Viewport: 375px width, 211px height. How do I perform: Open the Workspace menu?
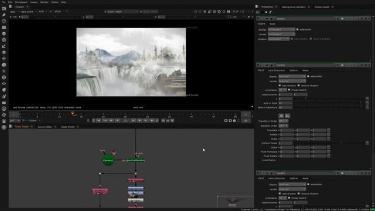point(21,2)
